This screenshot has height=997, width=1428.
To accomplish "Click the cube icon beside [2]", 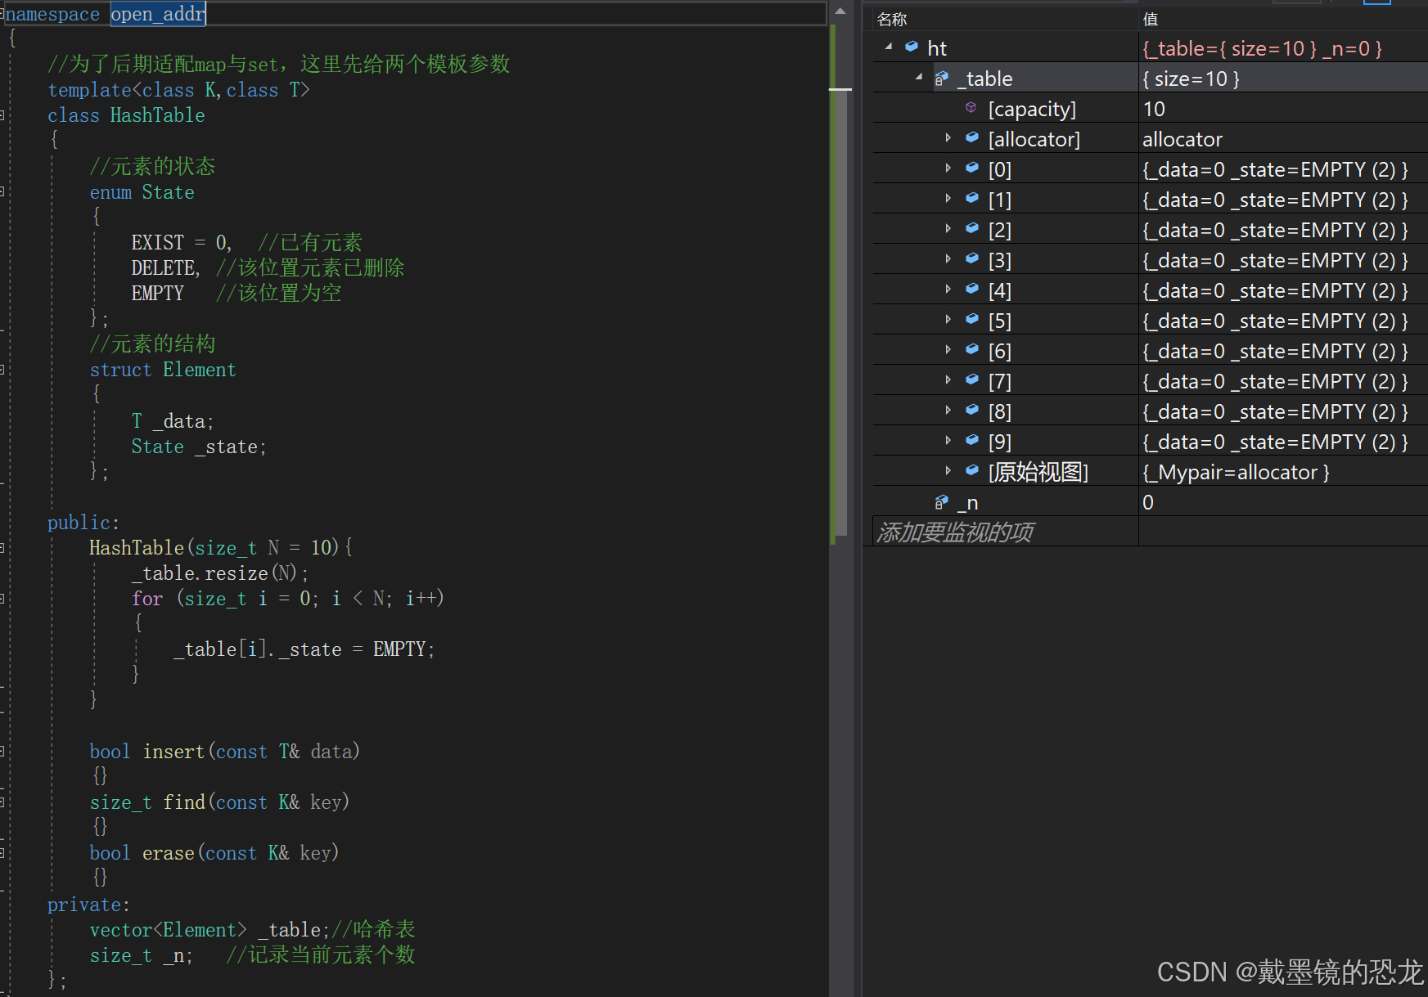I will pyautogui.click(x=972, y=229).
